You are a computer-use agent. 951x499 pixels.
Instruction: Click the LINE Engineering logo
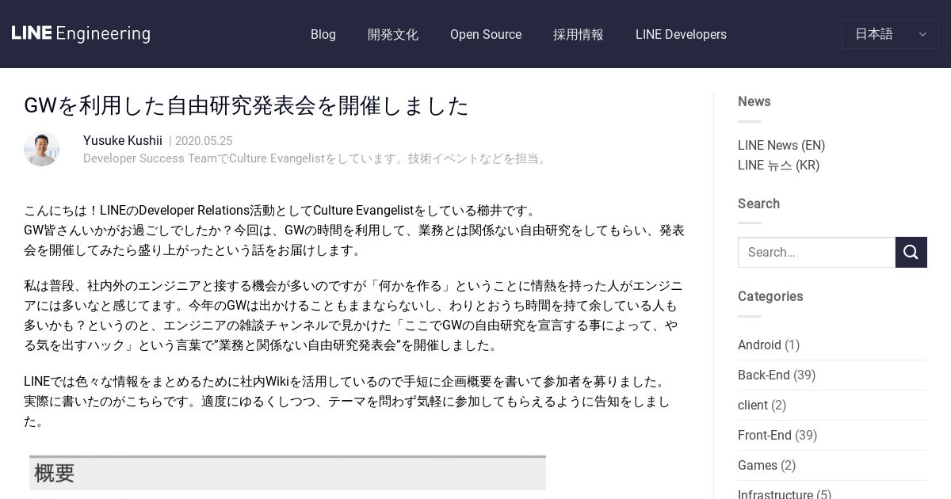point(81,33)
